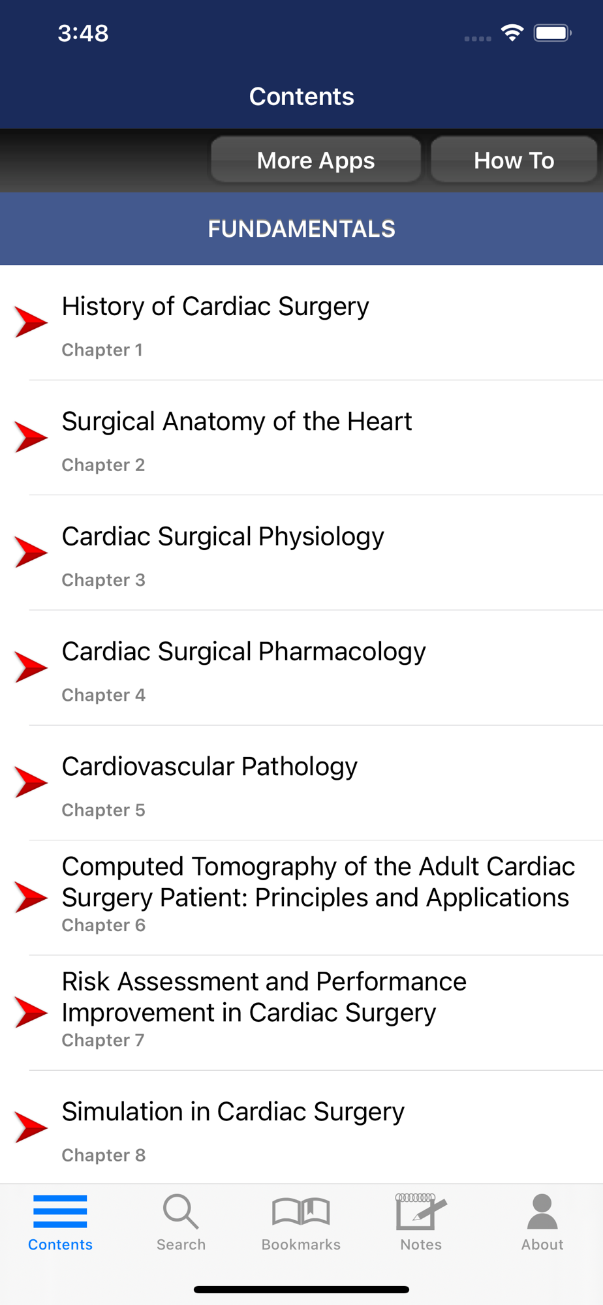
Task: Tap the FUNDAMENTALS section header
Action: click(x=301, y=229)
